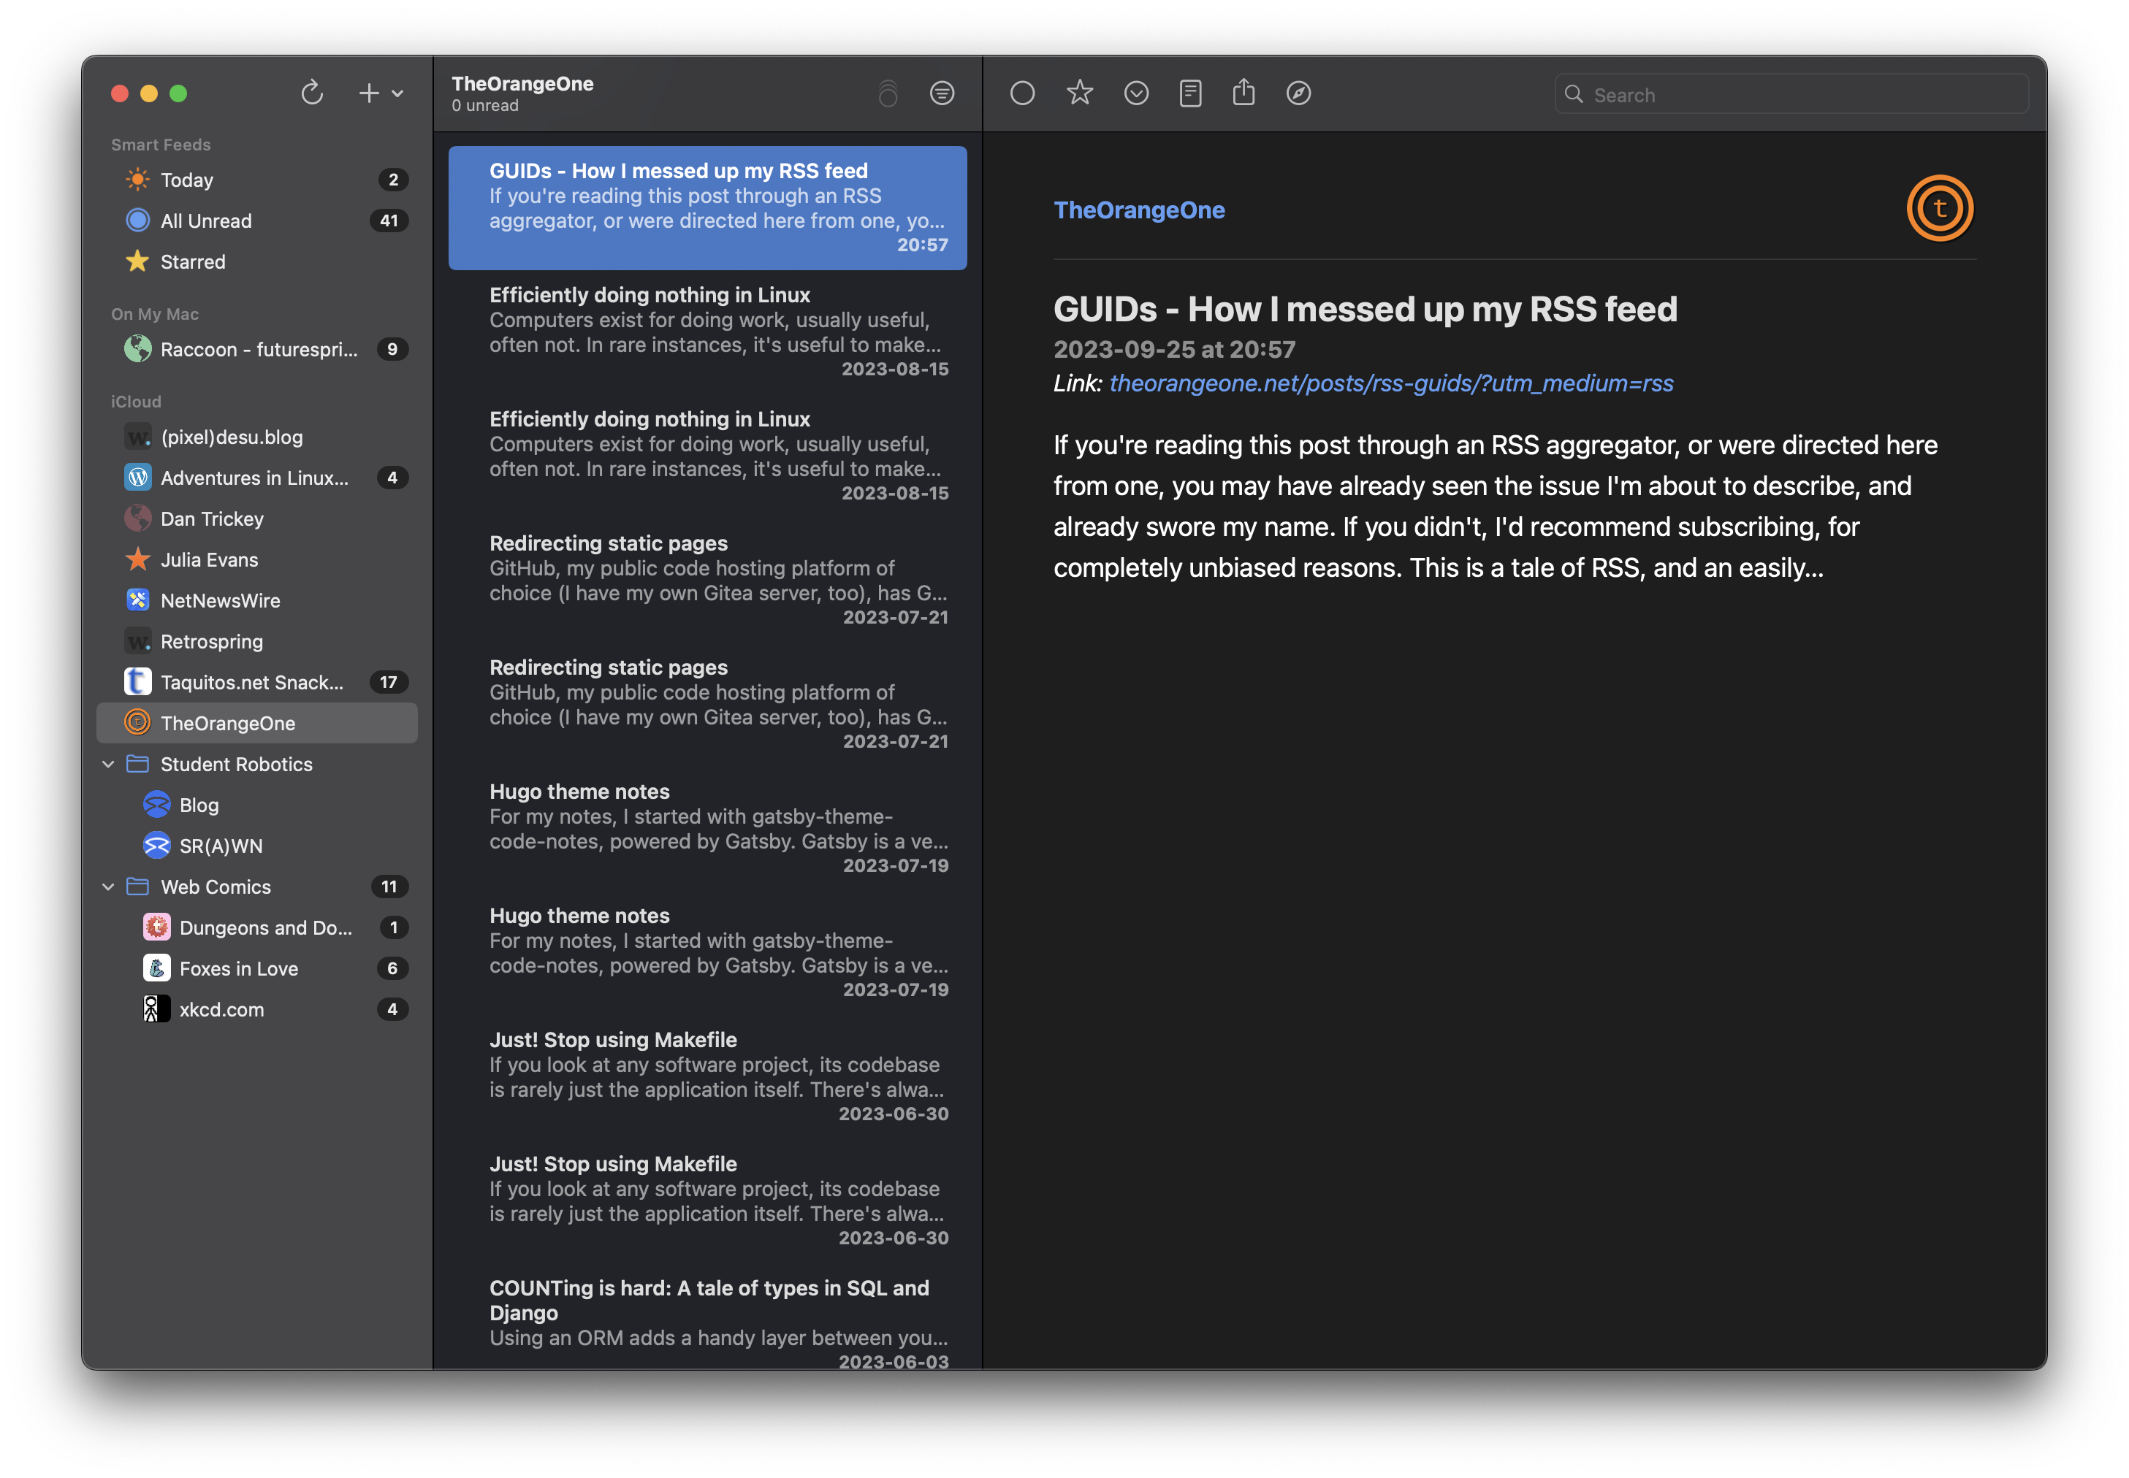The image size is (2129, 1478).
Task: Toggle Reader View article icon
Action: click(x=1190, y=93)
